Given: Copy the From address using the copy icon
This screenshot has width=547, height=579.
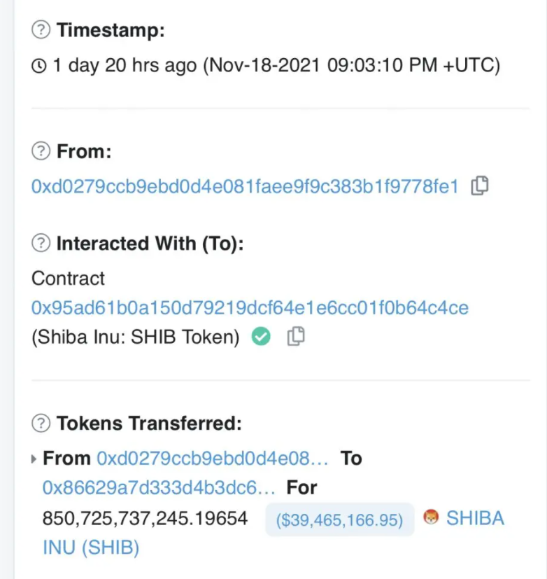Looking at the screenshot, I should point(480,186).
